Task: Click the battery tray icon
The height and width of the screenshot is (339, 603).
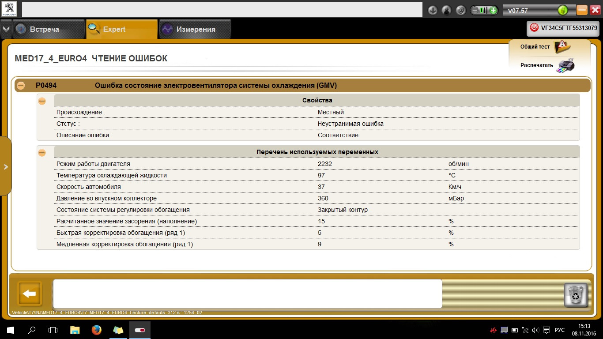Action: click(x=515, y=330)
